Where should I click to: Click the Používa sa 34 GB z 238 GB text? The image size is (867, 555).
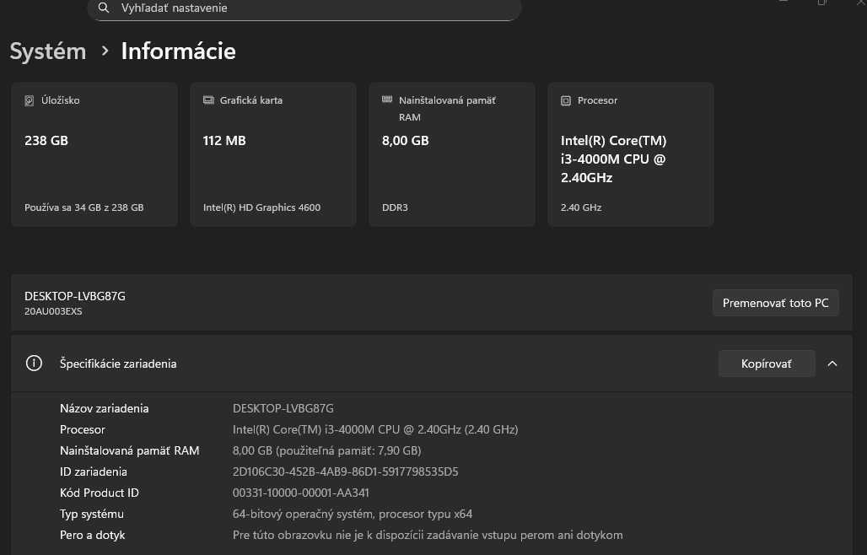[x=84, y=207]
